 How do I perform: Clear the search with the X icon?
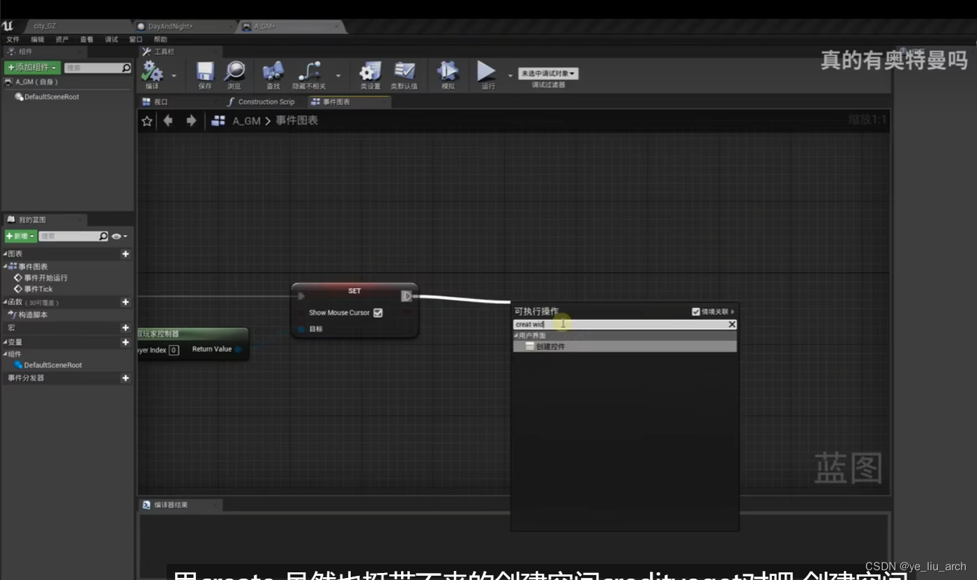pos(732,324)
